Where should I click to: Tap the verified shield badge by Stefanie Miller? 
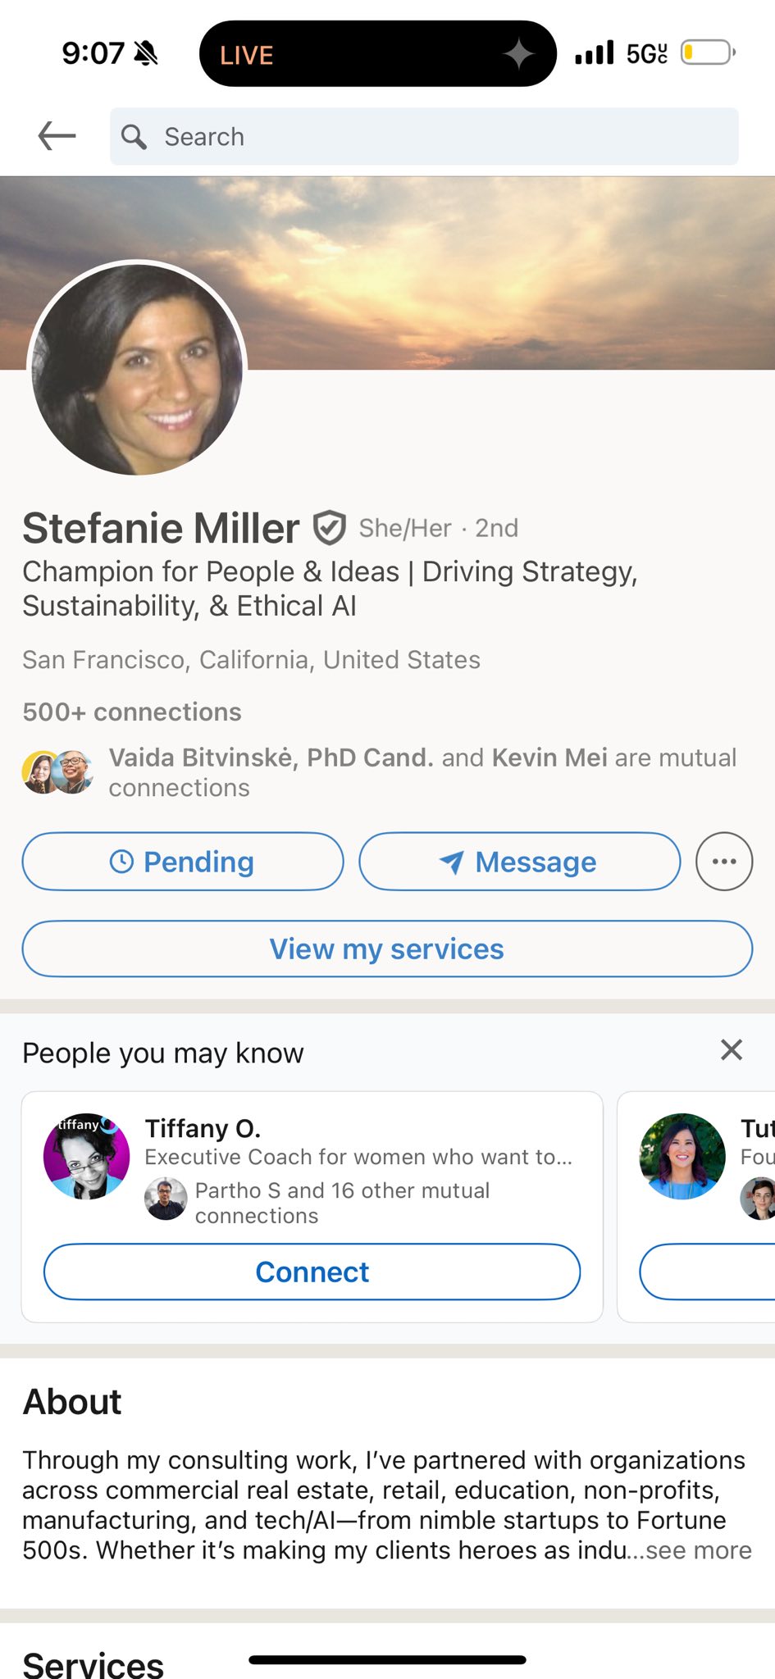330,528
